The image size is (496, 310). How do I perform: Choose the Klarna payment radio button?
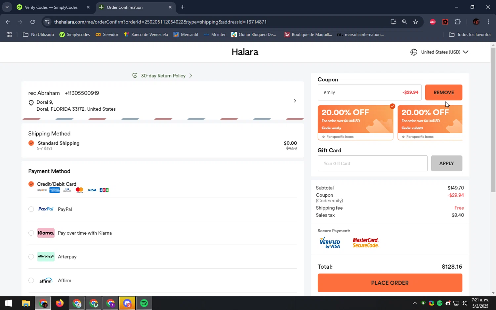(x=31, y=233)
